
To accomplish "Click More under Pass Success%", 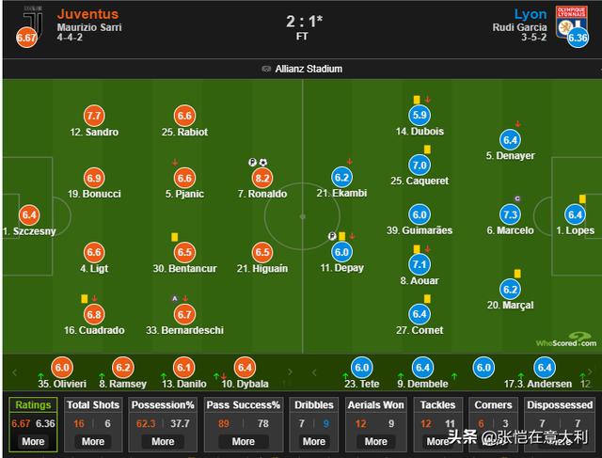I will (243, 441).
